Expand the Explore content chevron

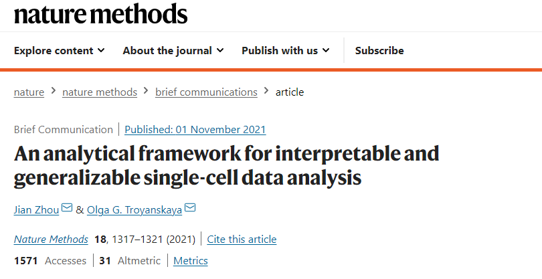tap(101, 50)
